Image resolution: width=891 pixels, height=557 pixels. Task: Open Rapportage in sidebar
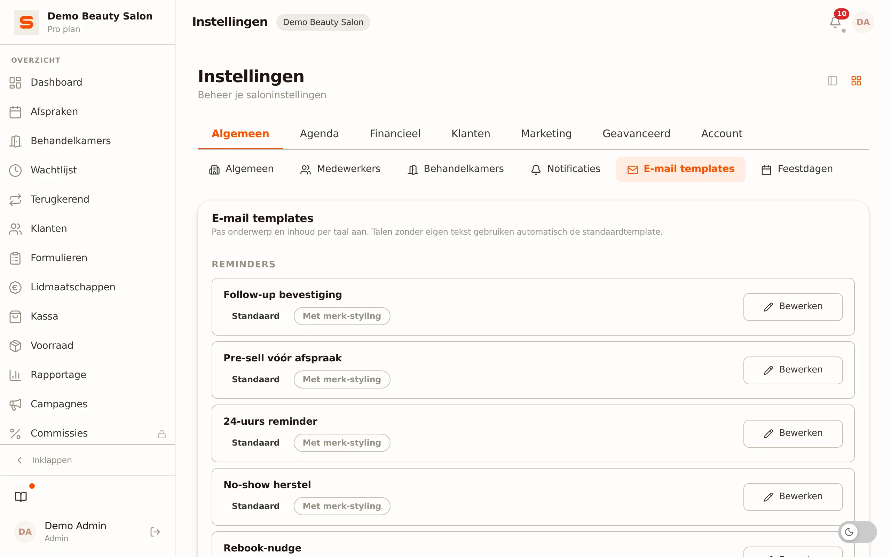click(87, 375)
